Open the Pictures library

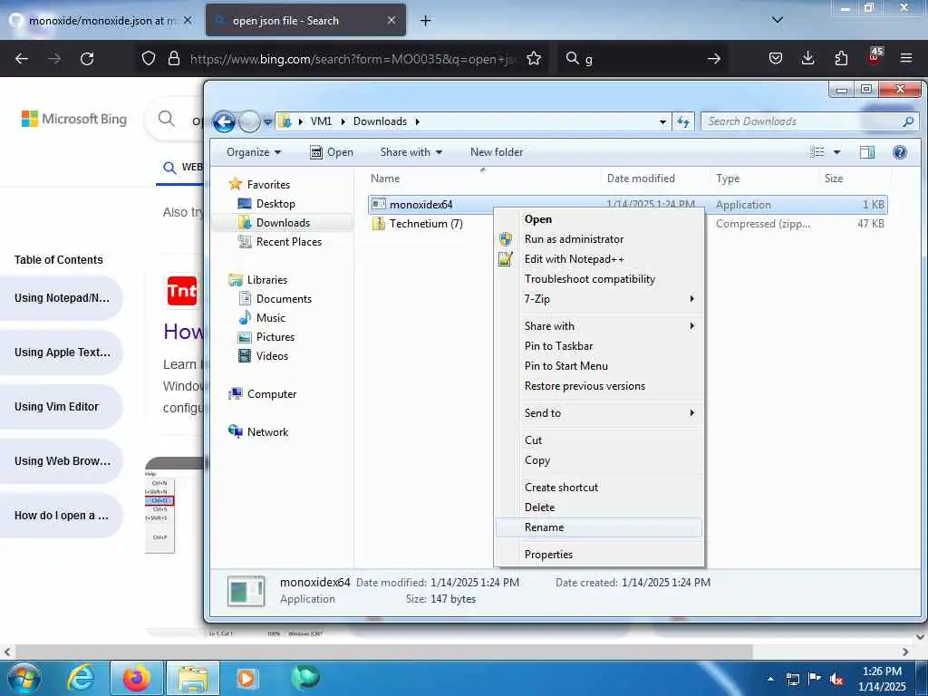275,337
